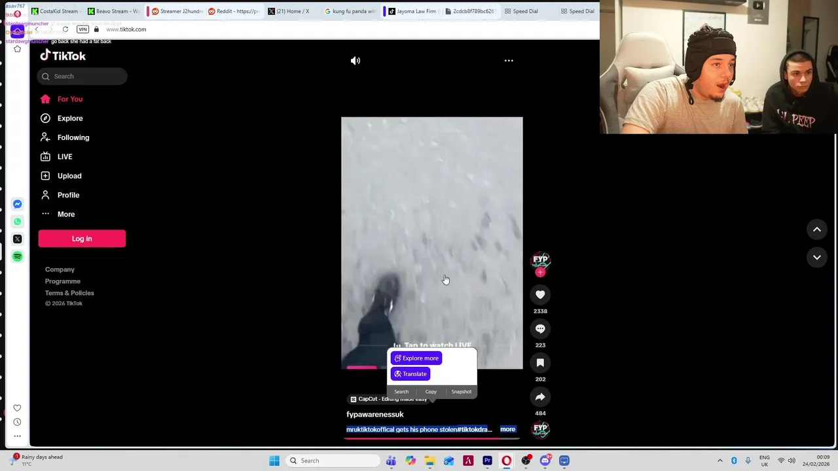Share the video via arrow icon
This screenshot has height=471, width=838.
click(x=540, y=397)
